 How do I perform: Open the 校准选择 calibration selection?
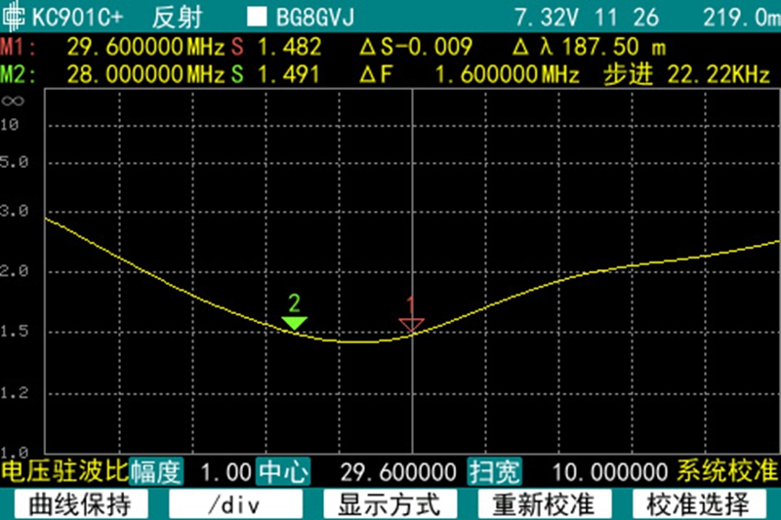pos(700,504)
